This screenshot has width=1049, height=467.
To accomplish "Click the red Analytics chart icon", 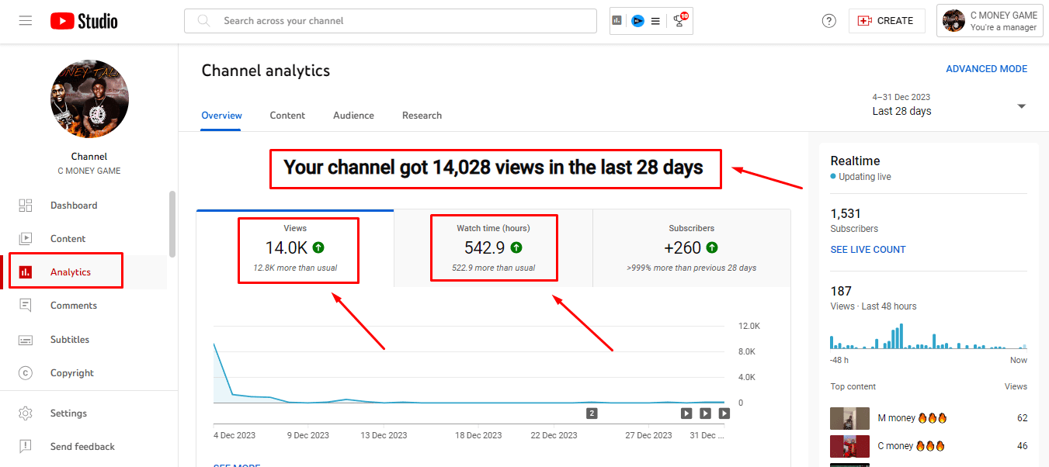I will 26,272.
